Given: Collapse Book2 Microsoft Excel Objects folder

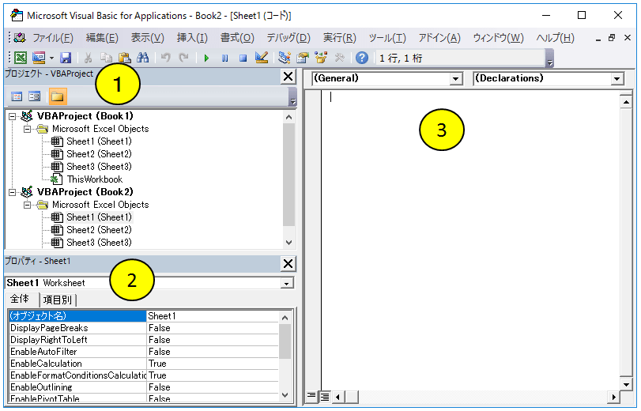Looking at the screenshot, I should (x=28, y=205).
